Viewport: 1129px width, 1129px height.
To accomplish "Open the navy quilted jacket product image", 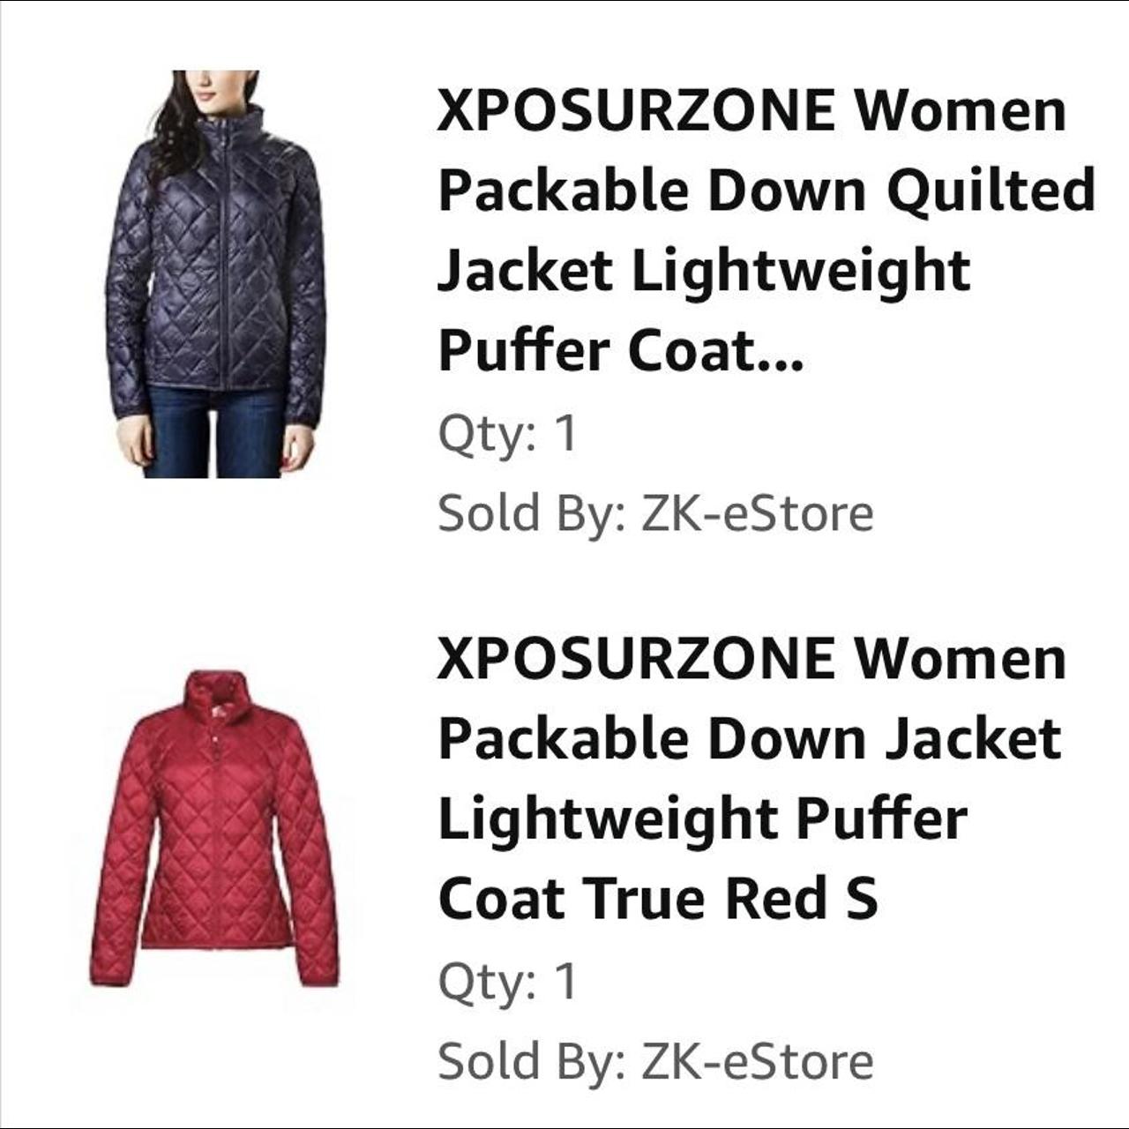I will click(x=214, y=274).
